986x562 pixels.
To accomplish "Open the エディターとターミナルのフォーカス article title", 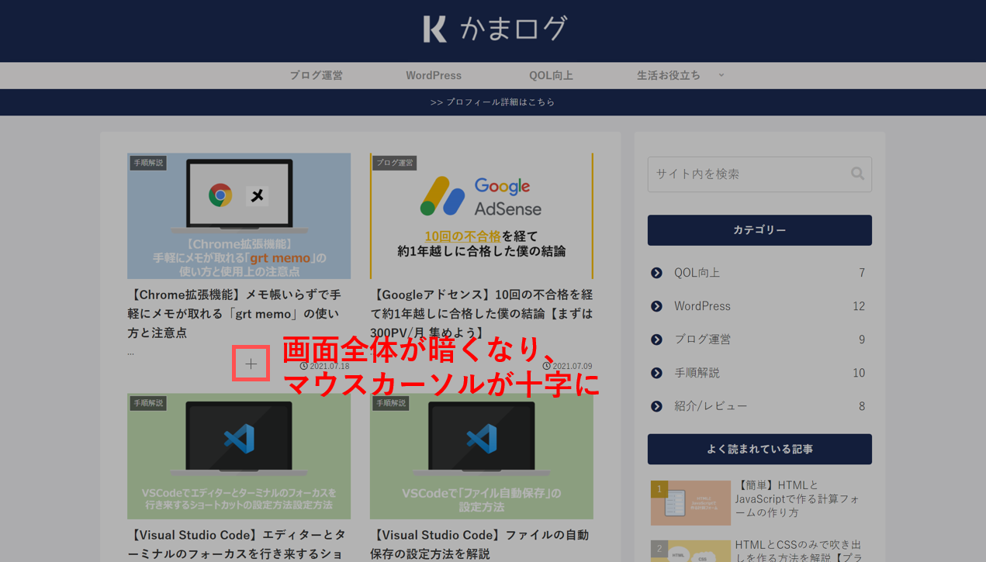I will pyautogui.click(x=237, y=544).
